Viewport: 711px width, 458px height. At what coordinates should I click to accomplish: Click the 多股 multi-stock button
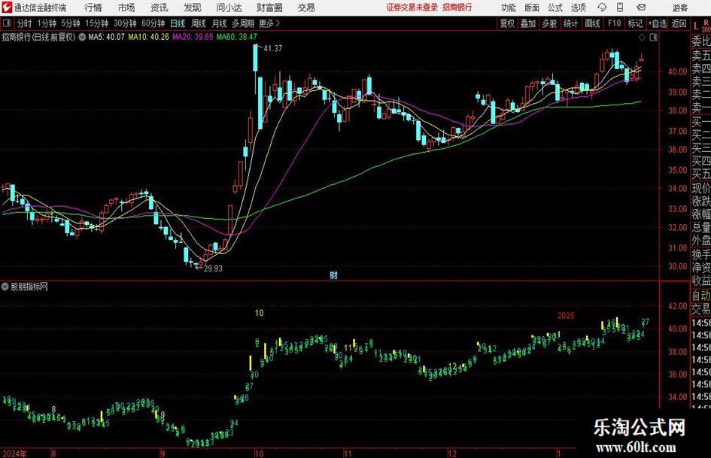point(549,23)
